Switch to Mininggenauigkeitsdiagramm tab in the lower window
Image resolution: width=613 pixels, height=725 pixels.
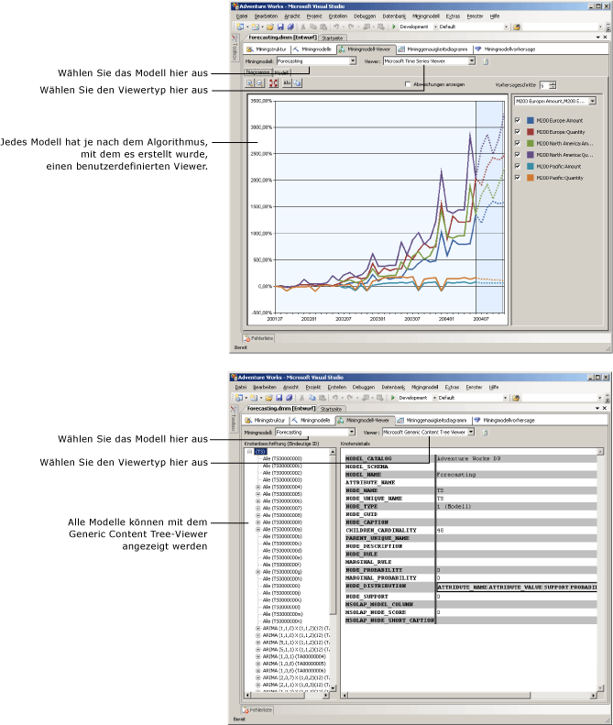click(426, 418)
